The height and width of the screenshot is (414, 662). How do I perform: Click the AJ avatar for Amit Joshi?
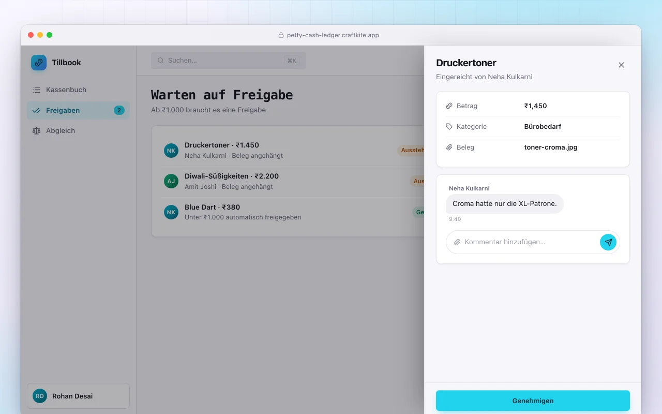pos(171,182)
